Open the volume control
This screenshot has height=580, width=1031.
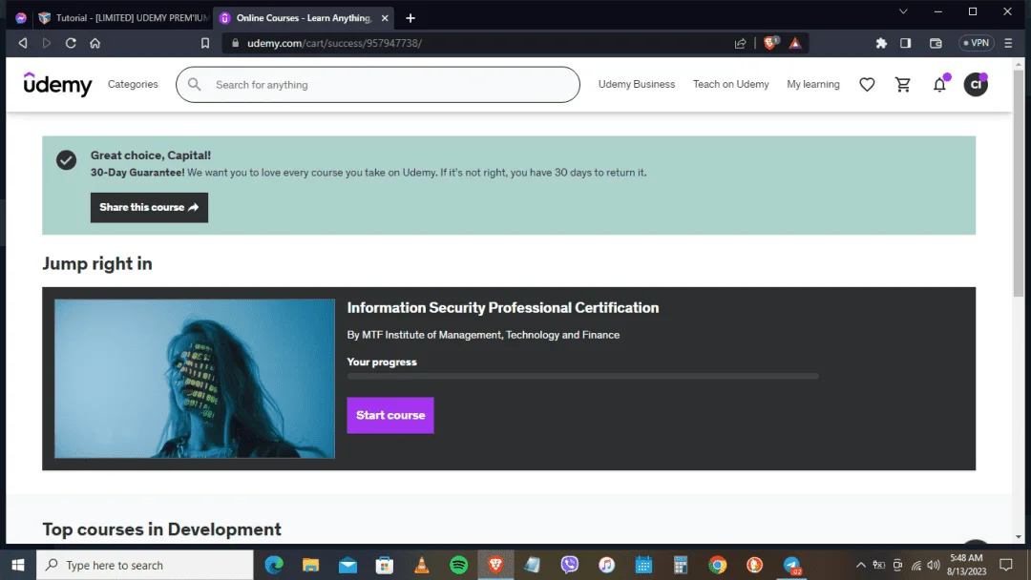click(x=933, y=565)
